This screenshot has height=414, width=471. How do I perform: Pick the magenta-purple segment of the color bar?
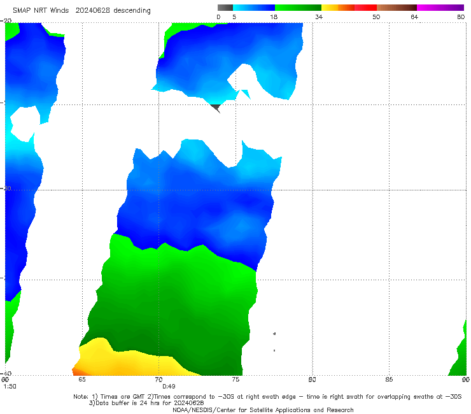pos(440,8)
